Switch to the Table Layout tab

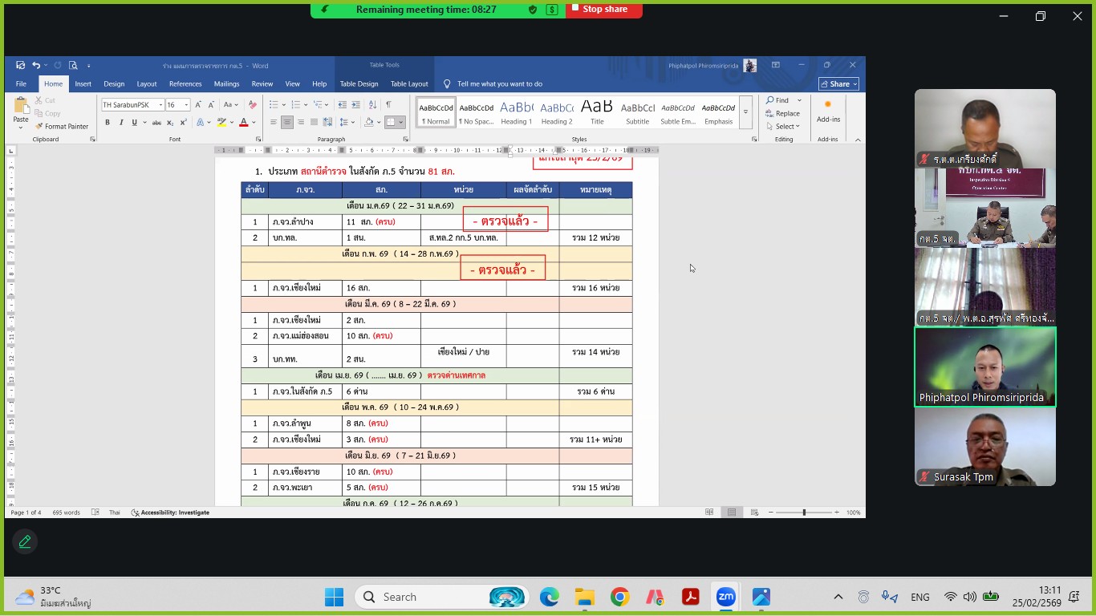(x=409, y=83)
